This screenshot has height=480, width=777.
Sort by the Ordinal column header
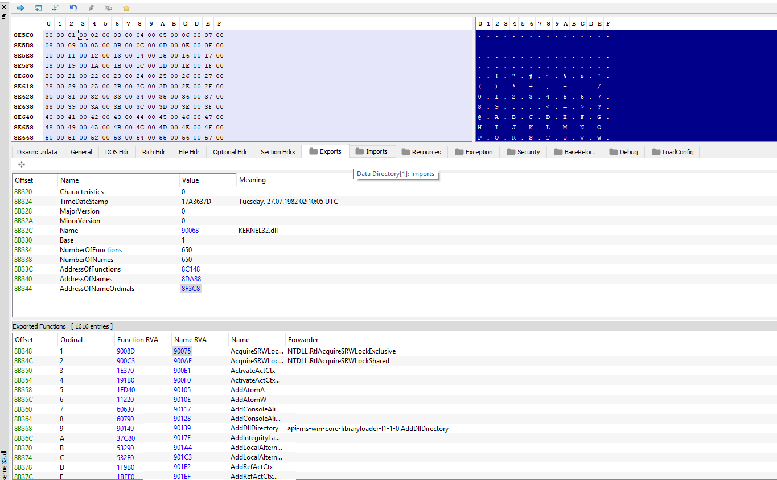point(72,340)
